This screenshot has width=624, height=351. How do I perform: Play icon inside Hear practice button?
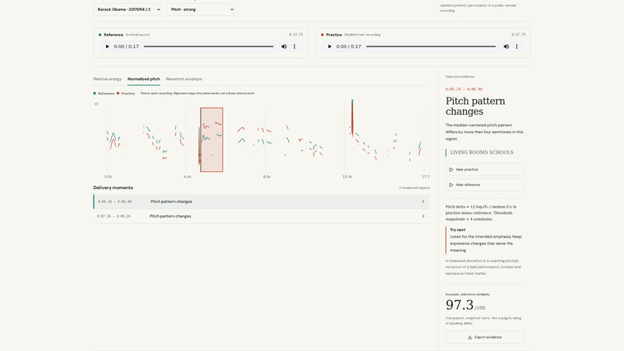(x=451, y=170)
